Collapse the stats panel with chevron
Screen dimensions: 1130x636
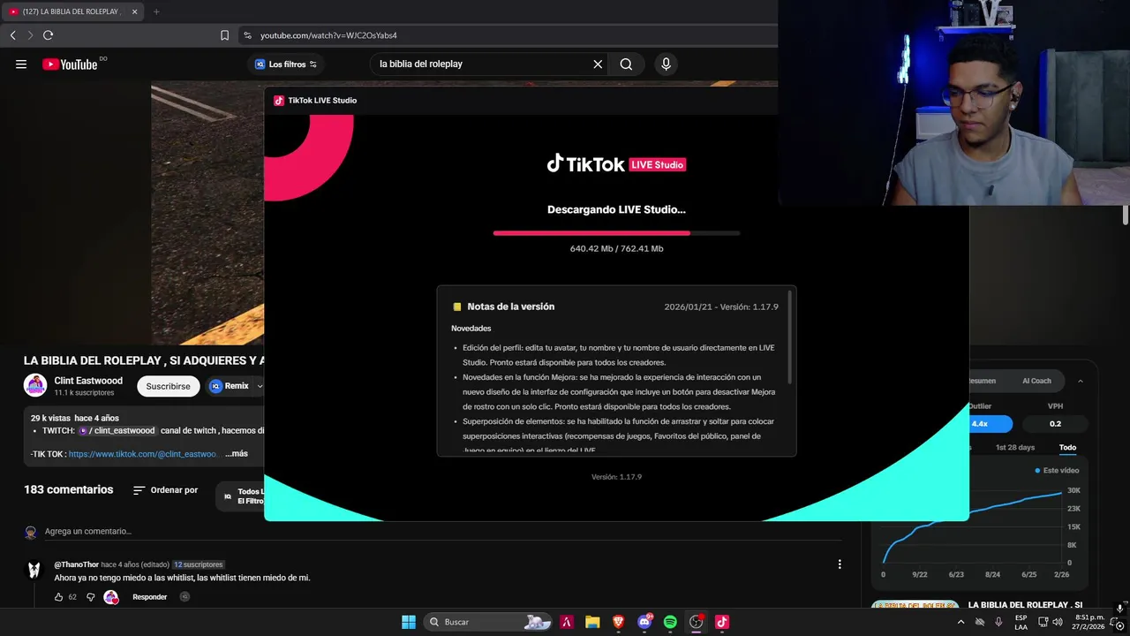pos(1081,381)
